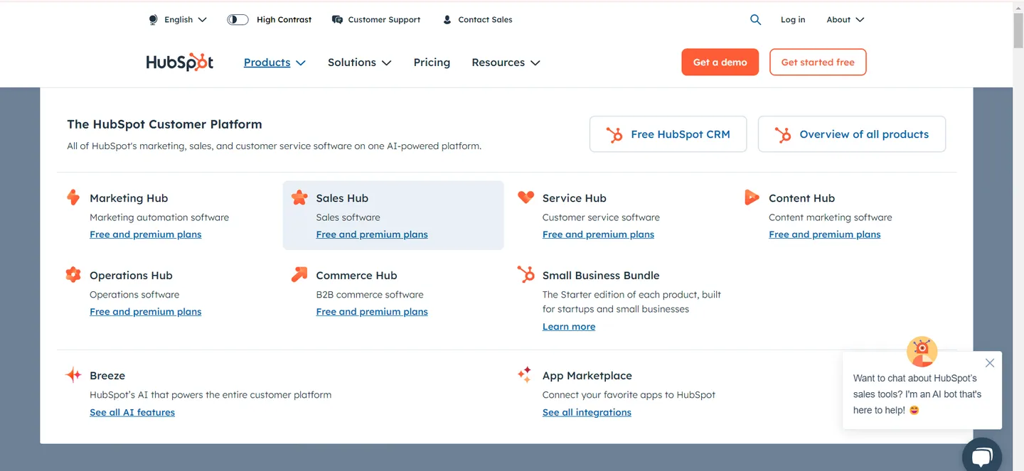The height and width of the screenshot is (471, 1024).
Task: Open search with the magnifier icon
Action: (755, 20)
